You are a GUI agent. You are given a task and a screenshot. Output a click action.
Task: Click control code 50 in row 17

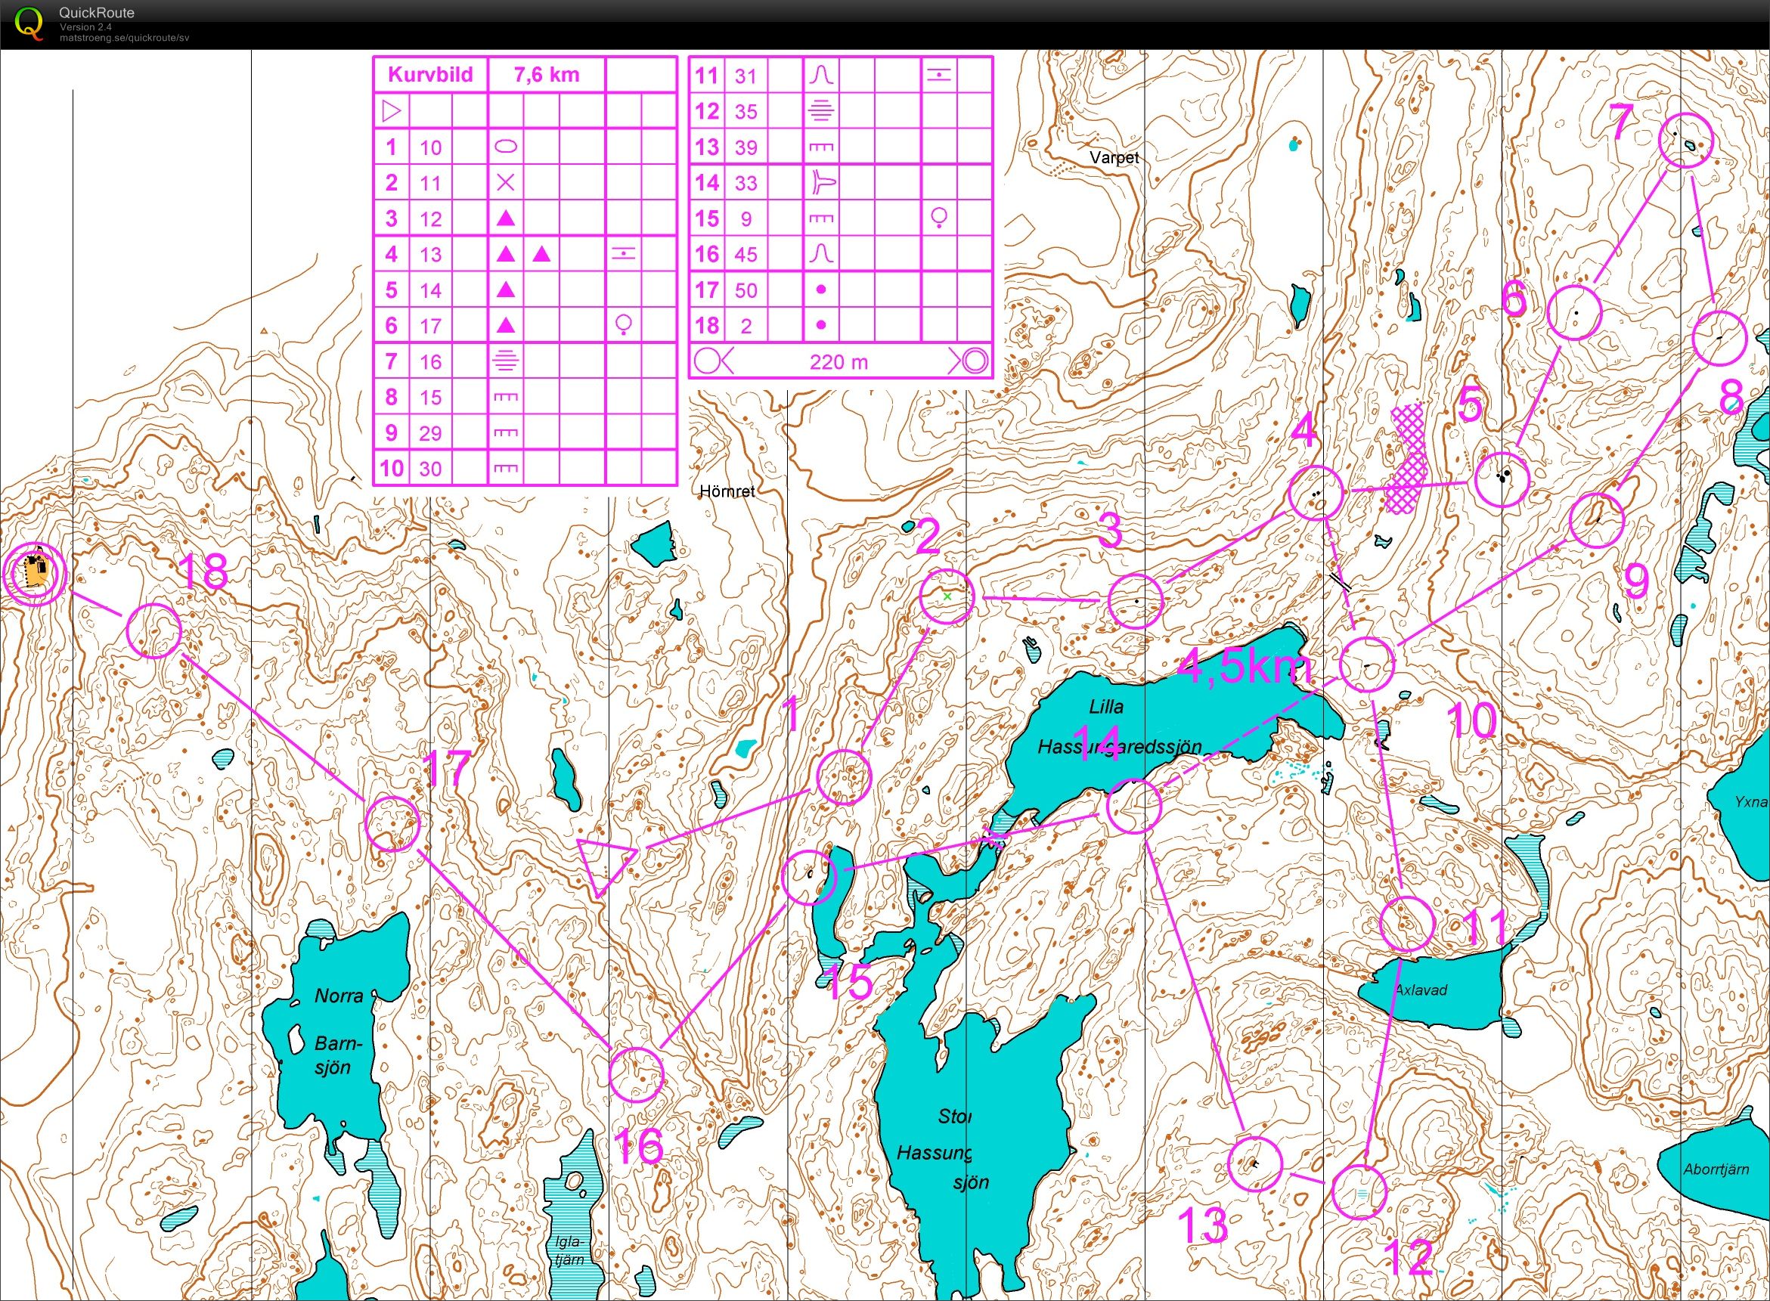(746, 290)
